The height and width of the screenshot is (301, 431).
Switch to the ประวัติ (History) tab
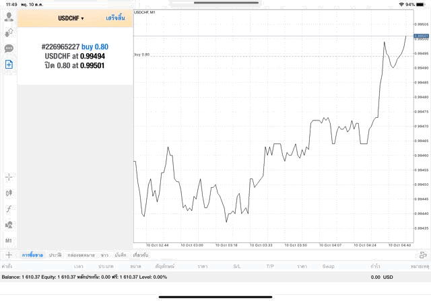coord(55,255)
